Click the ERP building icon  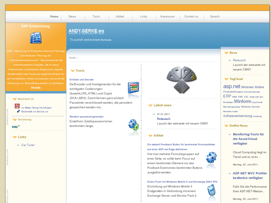tap(36, 38)
